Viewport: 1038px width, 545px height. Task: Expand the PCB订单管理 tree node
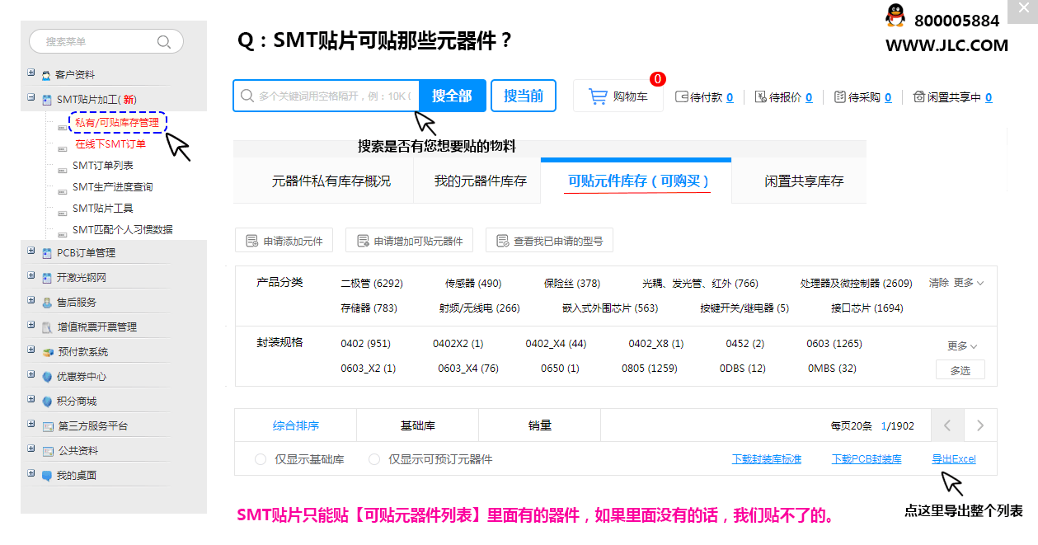coord(31,251)
